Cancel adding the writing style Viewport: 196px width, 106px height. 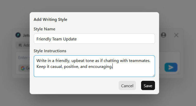click(x=127, y=86)
